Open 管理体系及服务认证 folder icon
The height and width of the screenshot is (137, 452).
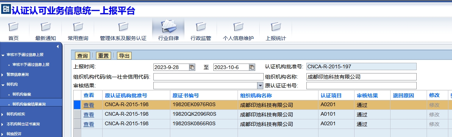point(123,27)
